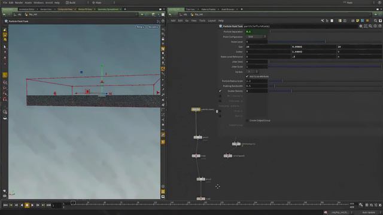Select the particlefluidtank node
The height and width of the screenshot is (215, 383).
[x=196, y=109]
